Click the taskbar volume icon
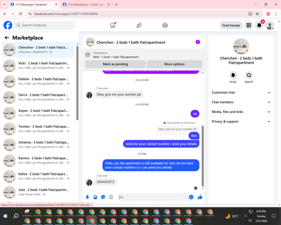281x225 pixels. (x=250, y=220)
